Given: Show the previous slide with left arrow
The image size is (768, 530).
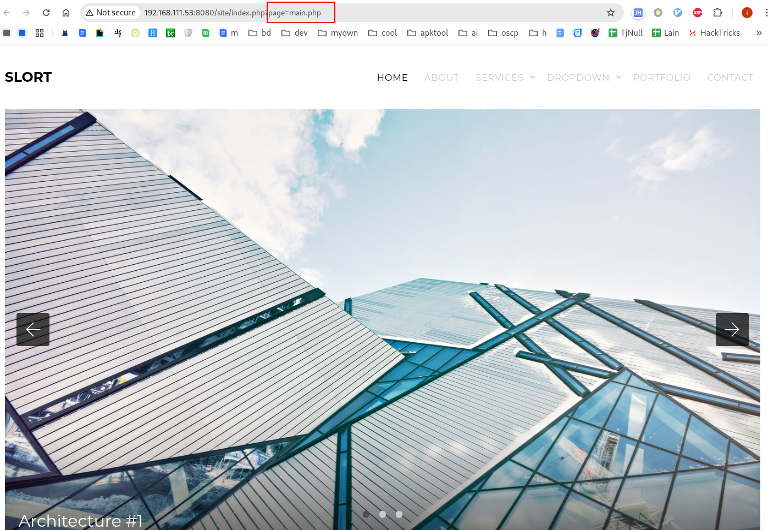Looking at the screenshot, I should point(33,330).
